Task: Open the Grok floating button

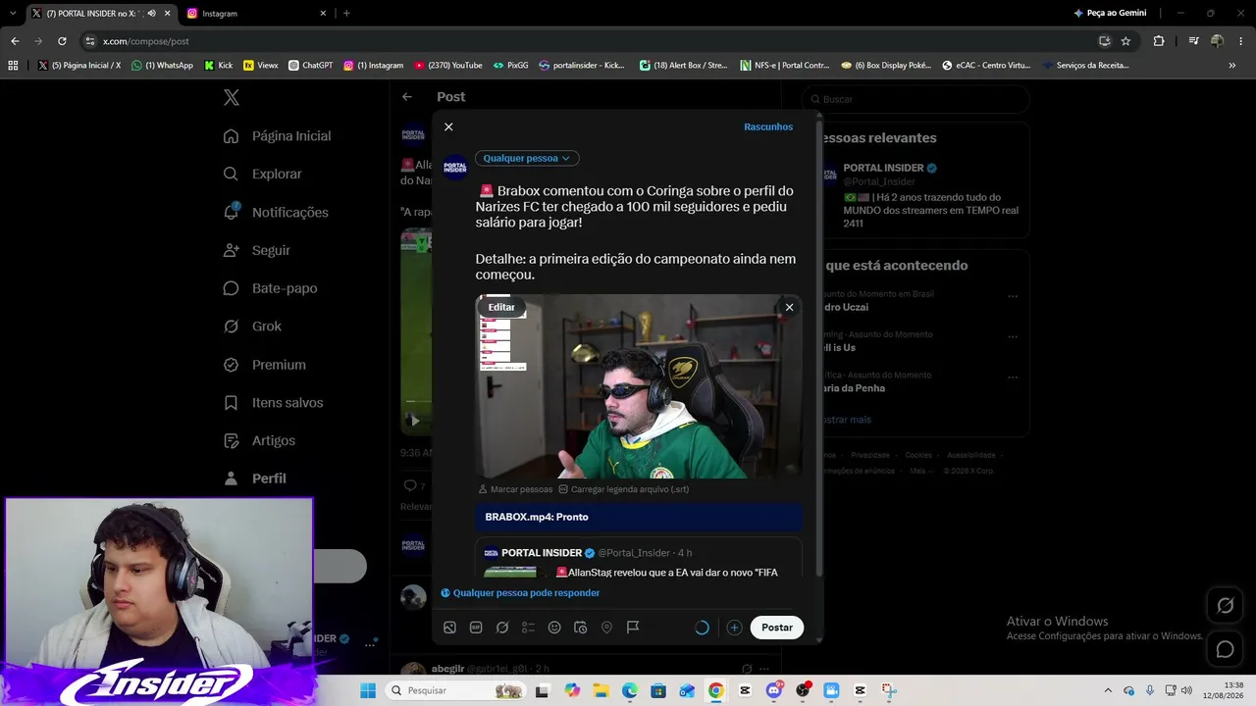Action: pos(1225,606)
